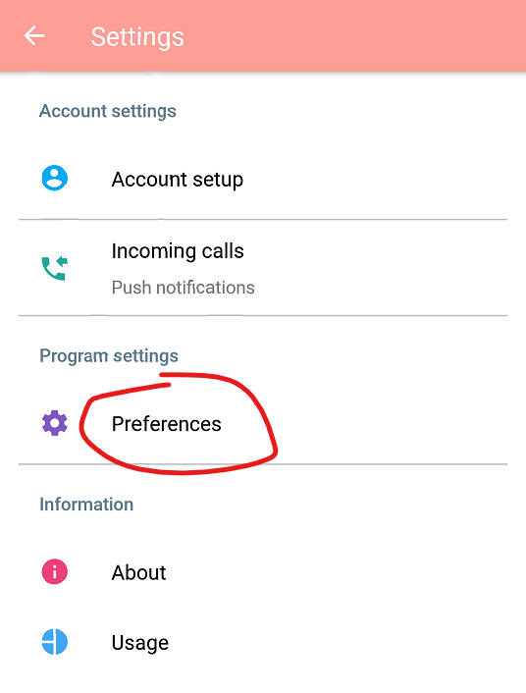Open the Preferences entry

click(263, 424)
